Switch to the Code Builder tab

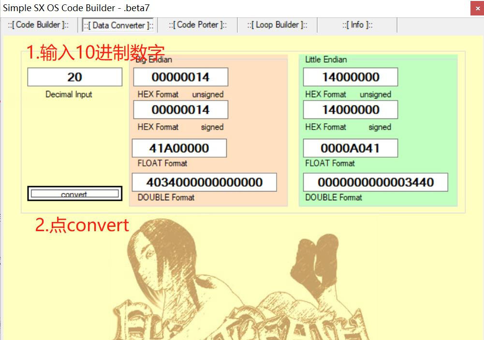click(x=39, y=25)
